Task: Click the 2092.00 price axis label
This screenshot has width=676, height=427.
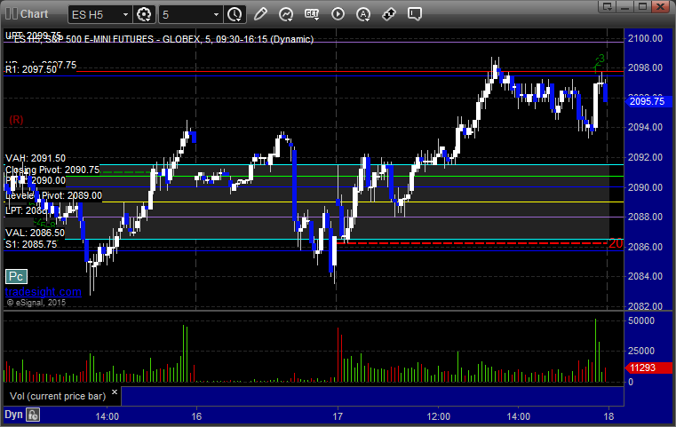Action: pyautogui.click(x=646, y=157)
